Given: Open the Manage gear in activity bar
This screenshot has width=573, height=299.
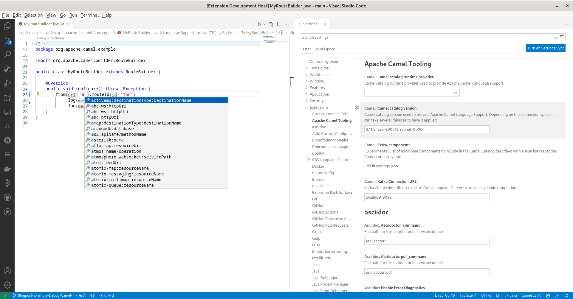Looking at the screenshot, I should (7, 285).
